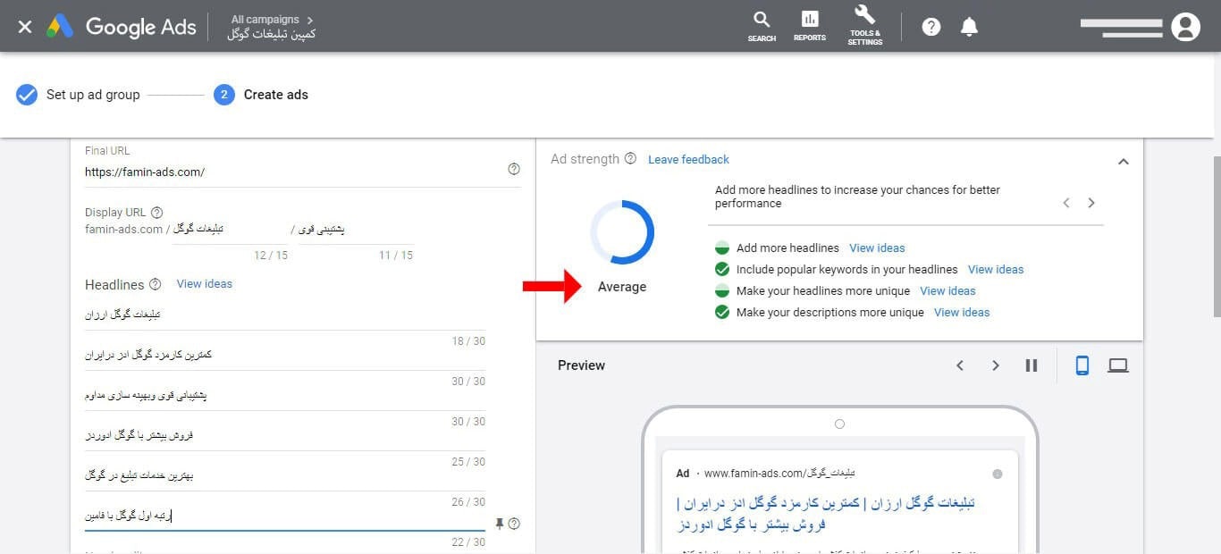The image size is (1221, 554).
Task: Open the All campaigns breadcrumb
Action: (x=266, y=19)
